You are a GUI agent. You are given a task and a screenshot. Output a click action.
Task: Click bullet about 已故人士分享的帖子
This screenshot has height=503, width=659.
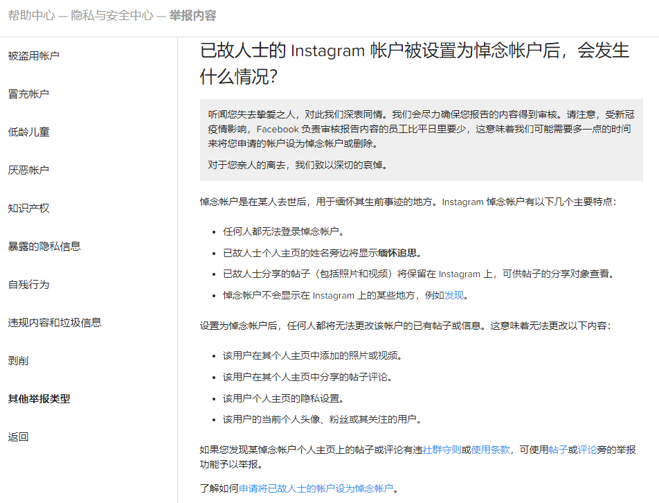coord(419,274)
